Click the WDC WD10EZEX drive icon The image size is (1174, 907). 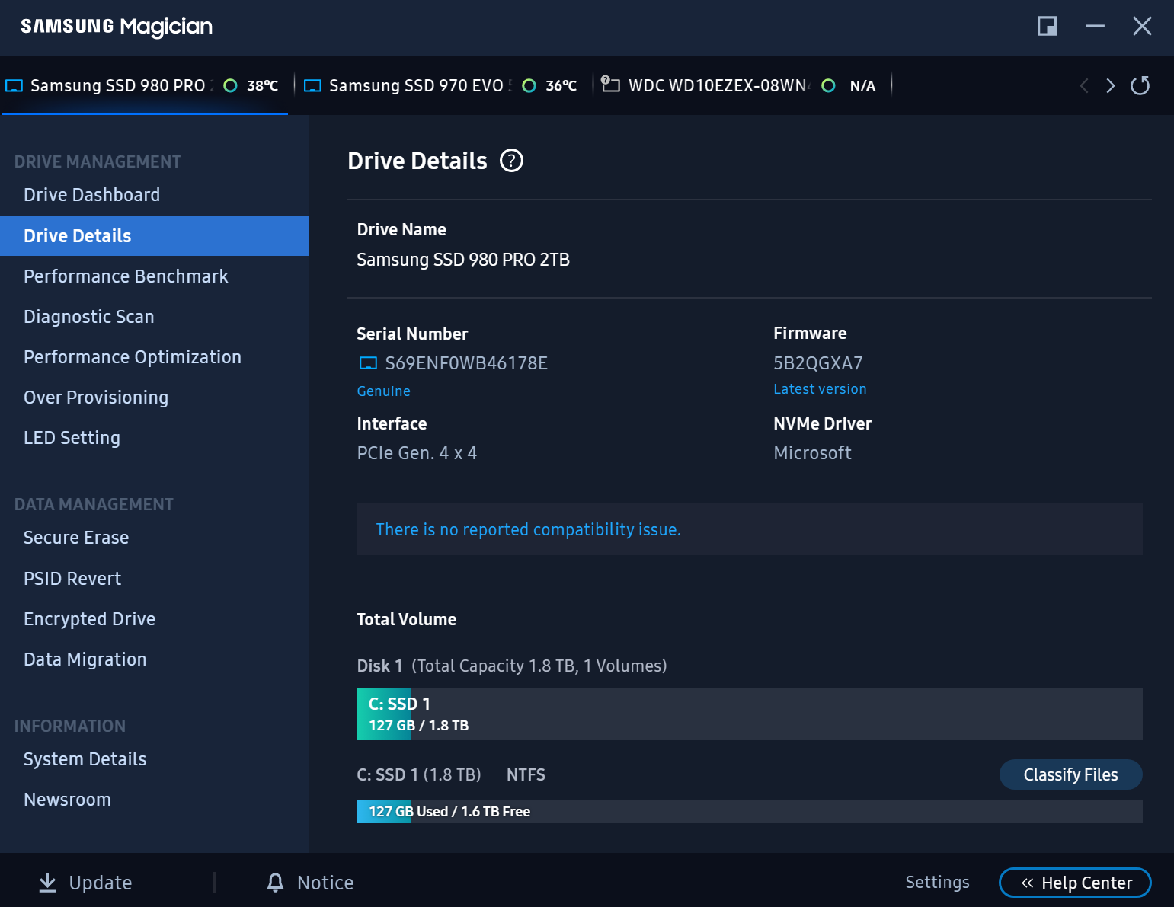tap(610, 84)
